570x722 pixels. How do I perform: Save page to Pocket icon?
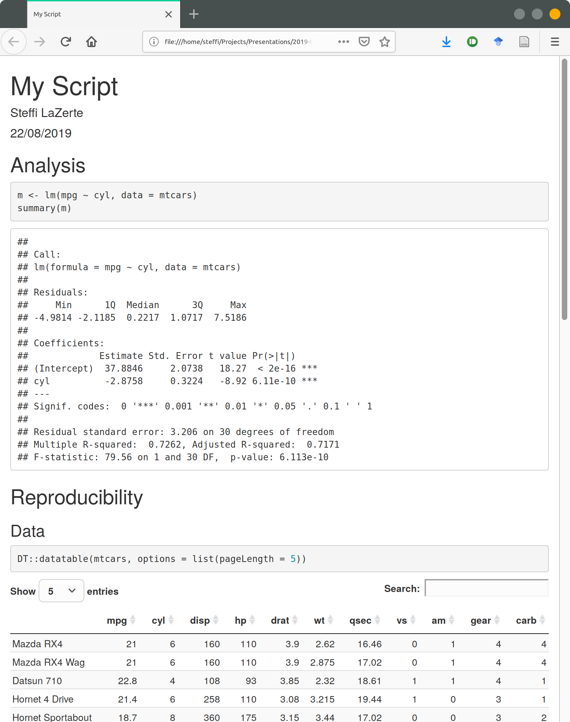364,42
